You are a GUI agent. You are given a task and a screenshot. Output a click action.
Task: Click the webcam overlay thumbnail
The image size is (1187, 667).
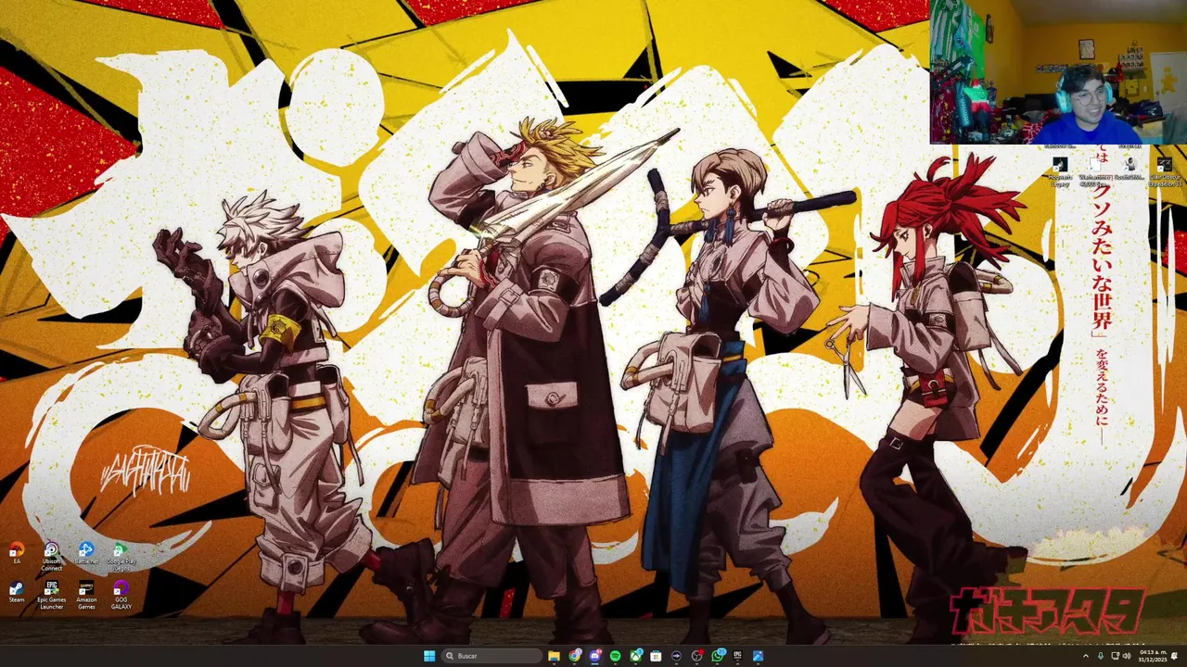click(1058, 72)
